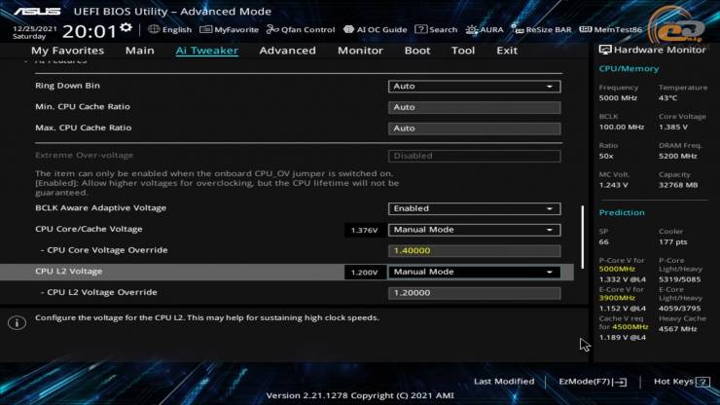This screenshot has width=720, height=405.
Task: Open the Tool tab
Action: (463, 51)
